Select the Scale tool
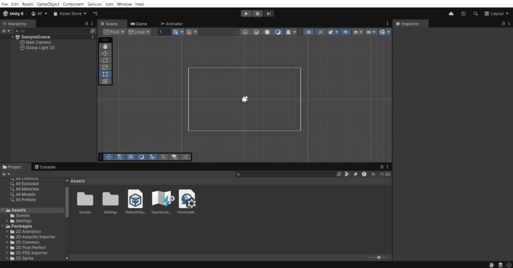513x268 pixels. click(105, 67)
